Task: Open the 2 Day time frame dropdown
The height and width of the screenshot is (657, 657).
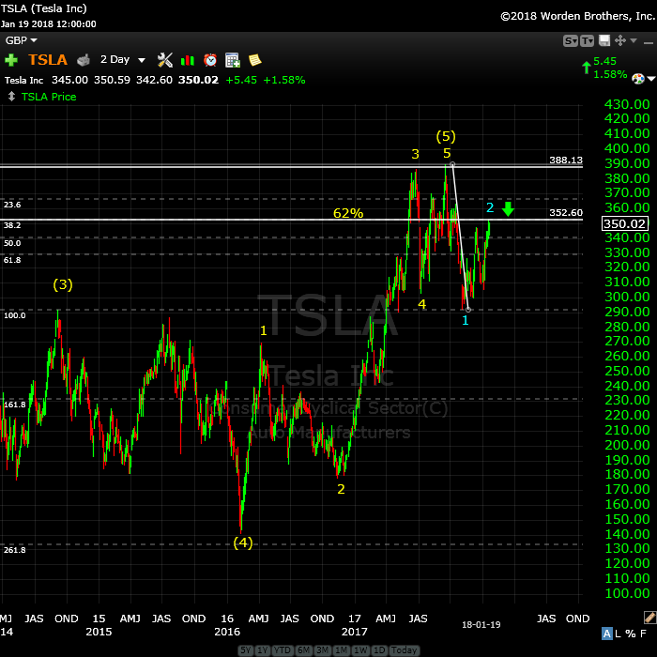Action: 122,60
